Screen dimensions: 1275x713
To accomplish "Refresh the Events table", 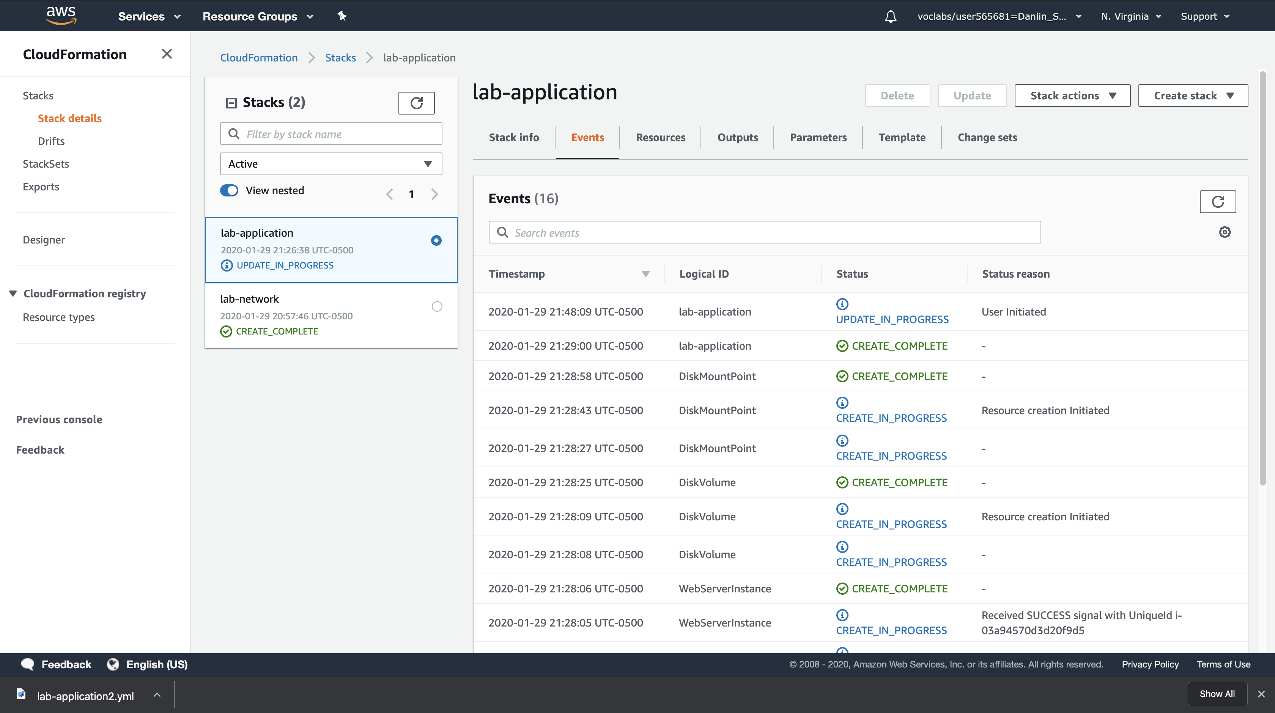I will pos(1218,201).
